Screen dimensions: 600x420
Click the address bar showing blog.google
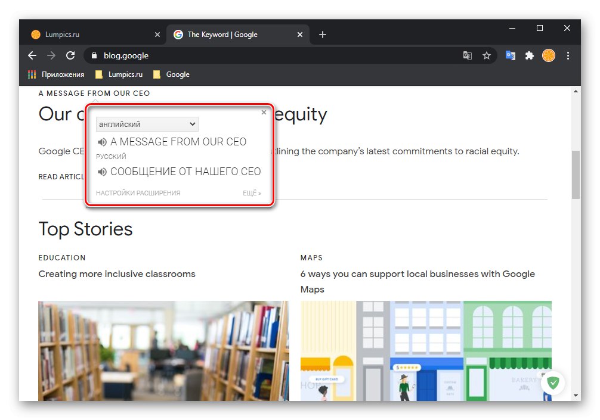(268, 55)
